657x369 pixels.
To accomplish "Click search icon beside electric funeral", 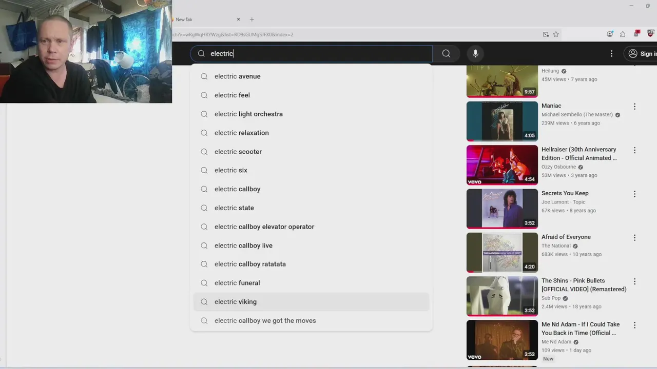I will pos(204,283).
